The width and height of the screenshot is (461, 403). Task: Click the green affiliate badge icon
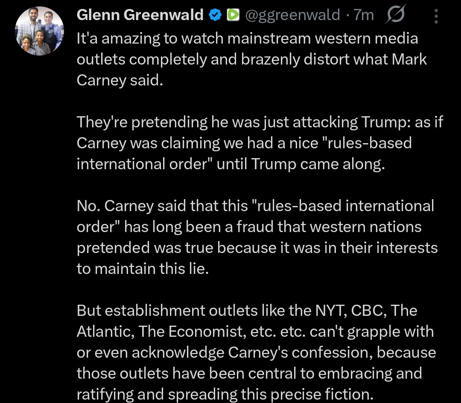pyautogui.click(x=233, y=15)
